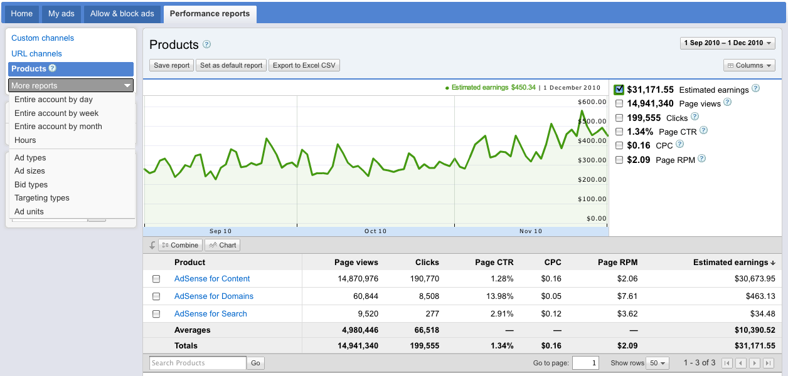
Task: Click the Nov 10 chart timeline range
Action: (531, 231)
